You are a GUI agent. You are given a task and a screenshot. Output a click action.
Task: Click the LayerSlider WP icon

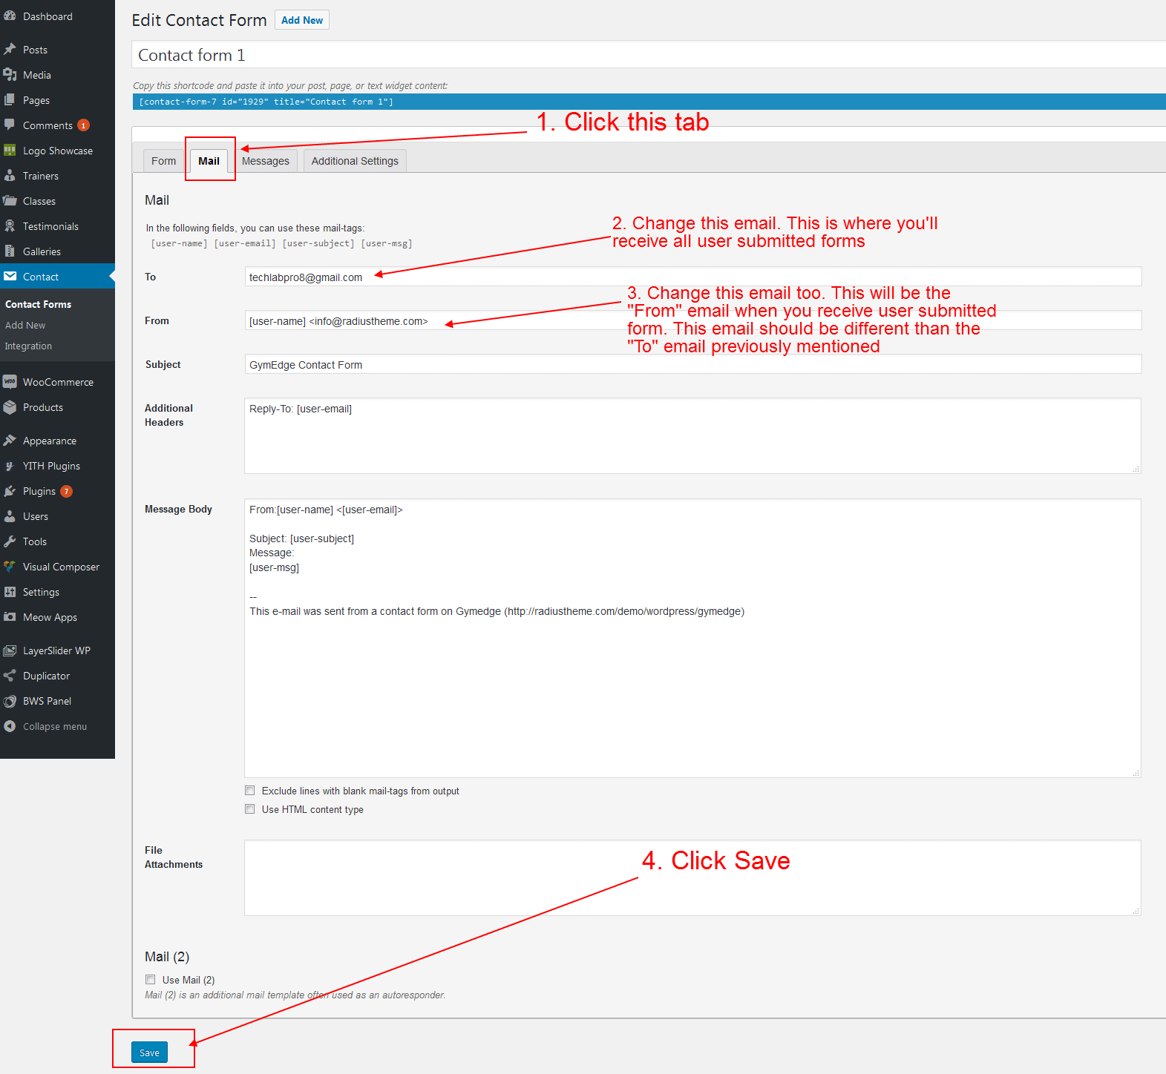coord(10,650)
